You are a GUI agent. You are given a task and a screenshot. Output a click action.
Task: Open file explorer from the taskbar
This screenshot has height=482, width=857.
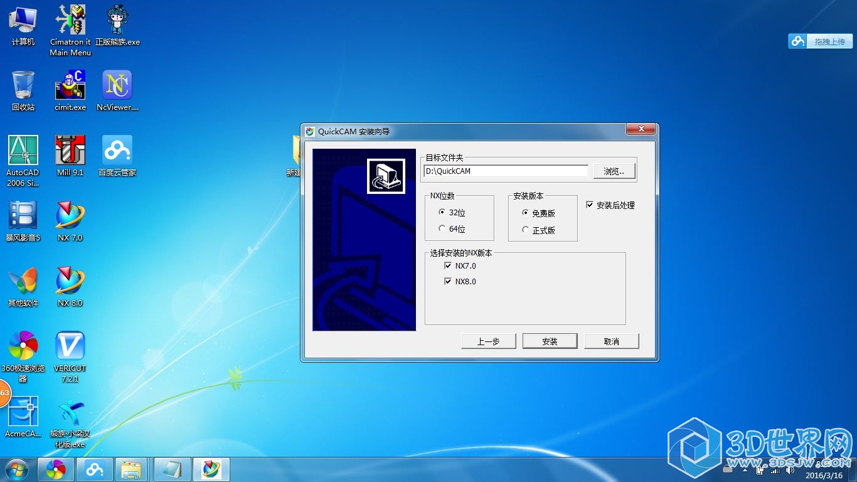tap(131, 469)
